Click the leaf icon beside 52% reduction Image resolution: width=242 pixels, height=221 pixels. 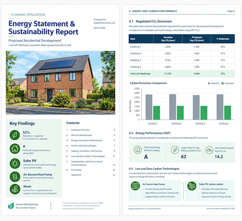15,135
